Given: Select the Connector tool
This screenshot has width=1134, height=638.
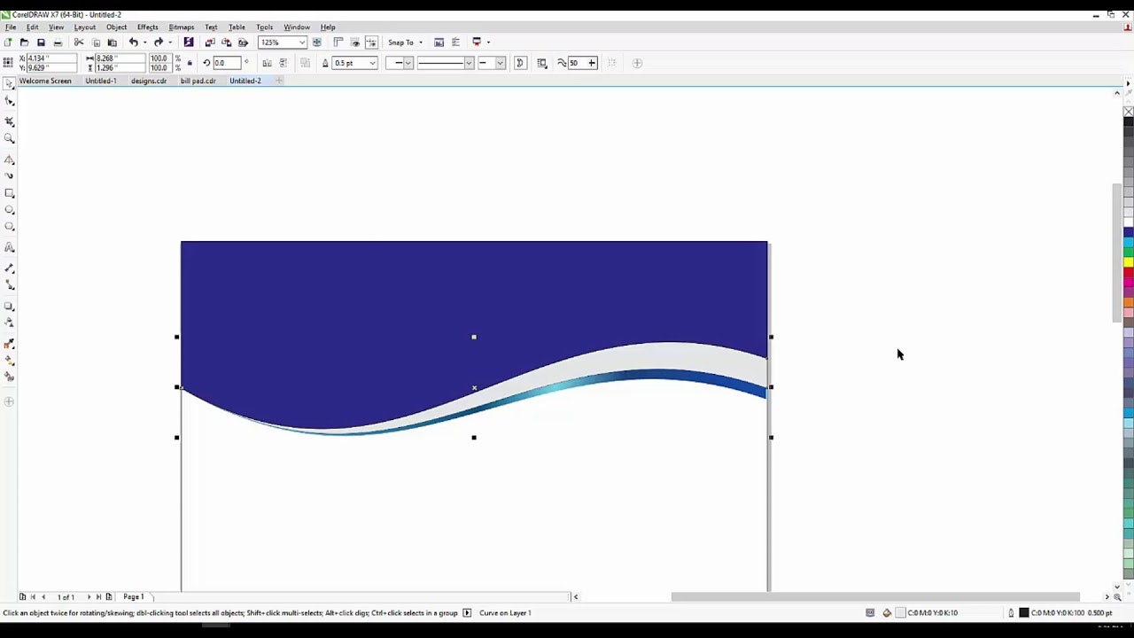Looking at the screenshot, I should pos(10,285).
